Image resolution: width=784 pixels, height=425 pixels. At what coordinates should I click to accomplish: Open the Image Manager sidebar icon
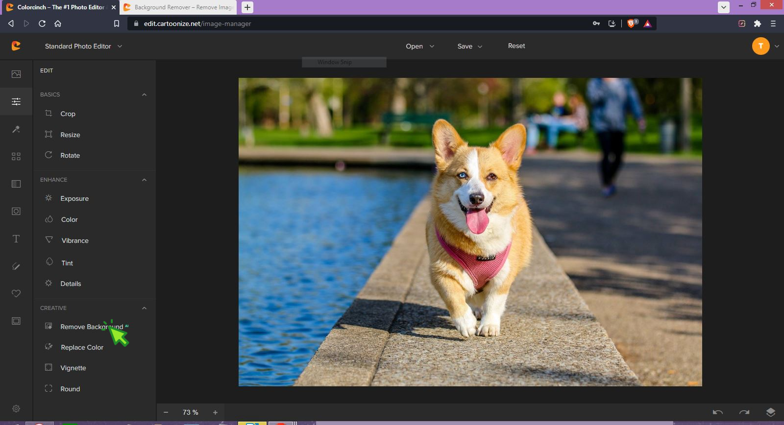click(16, 74)
